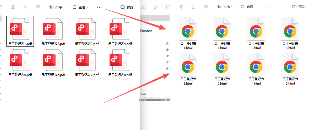Select the Chrome icon of 员工登记表1.html
309x130 pixels.
click(188, 29)
